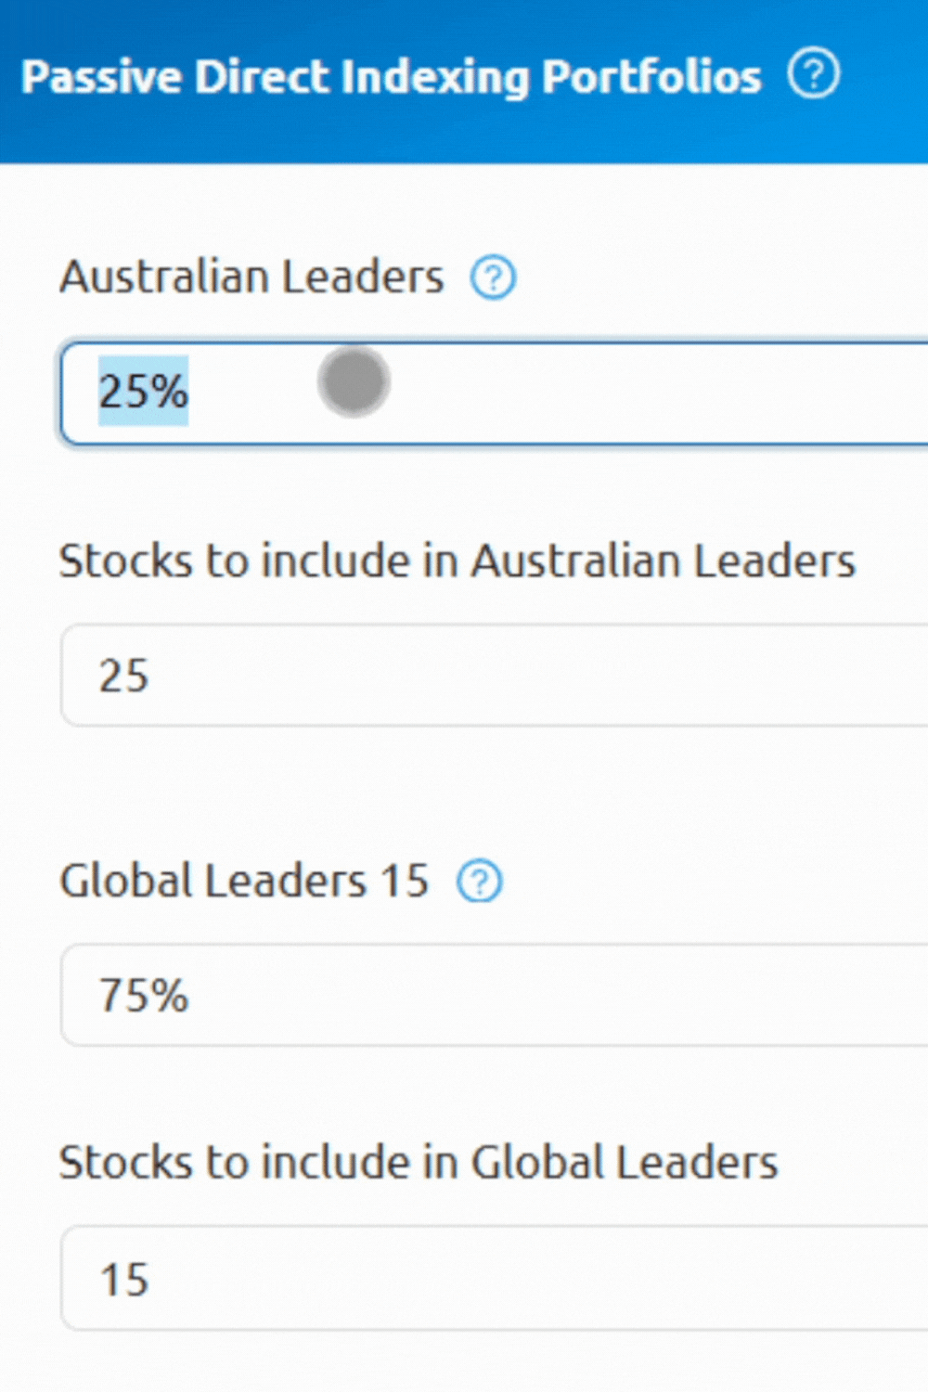
Task: Click the word Portfolios in the header
Action: [651, 77]
